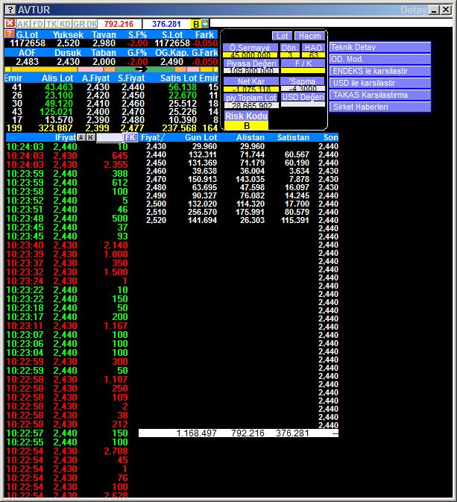
Task: Click the Ö.Sermaye label
Action: tap(250, 48)
